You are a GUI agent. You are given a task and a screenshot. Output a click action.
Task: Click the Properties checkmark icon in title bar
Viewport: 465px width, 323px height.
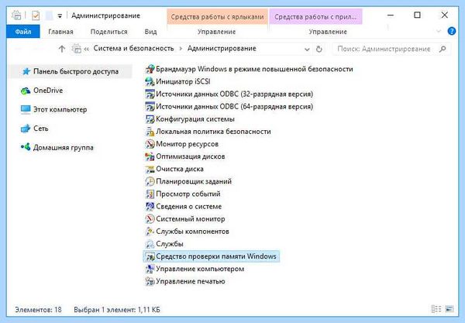pos(36,15)
